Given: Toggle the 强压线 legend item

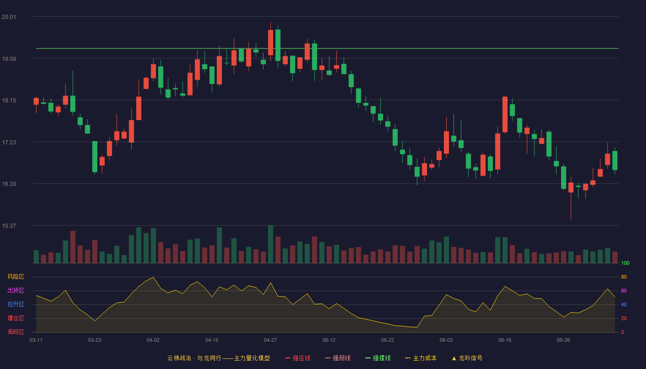Looking at the screenshot, I should point(298,358).
